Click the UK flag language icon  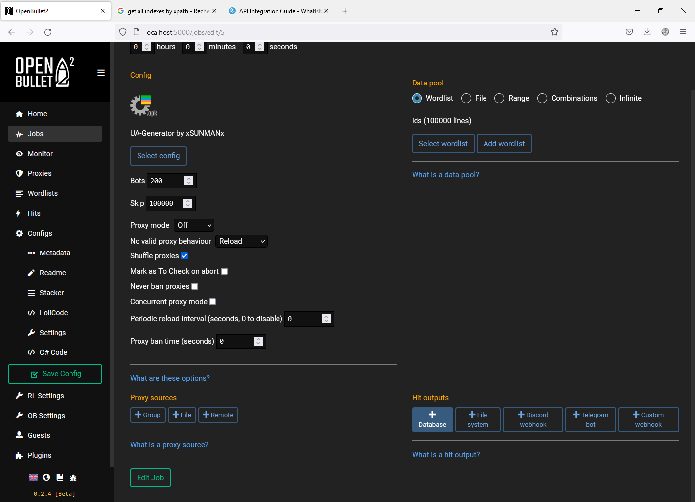pyautogui.click(x=33, y=477)
